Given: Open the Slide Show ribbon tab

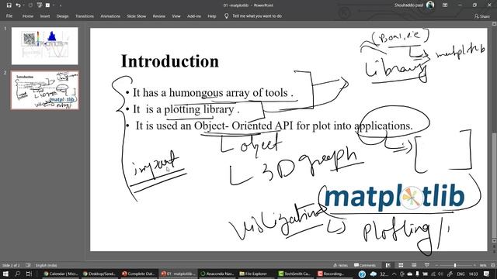Looking at the screenshot, I should pos(137,16).
